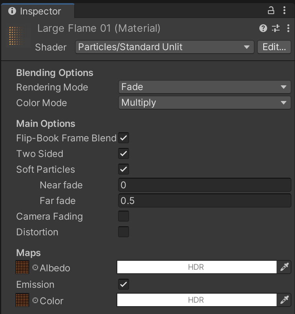Image resolution: width=295 pixels, height=314 pixels.
Task: Open the Inspector panel three-dot menu
Action: click(284, 11)
